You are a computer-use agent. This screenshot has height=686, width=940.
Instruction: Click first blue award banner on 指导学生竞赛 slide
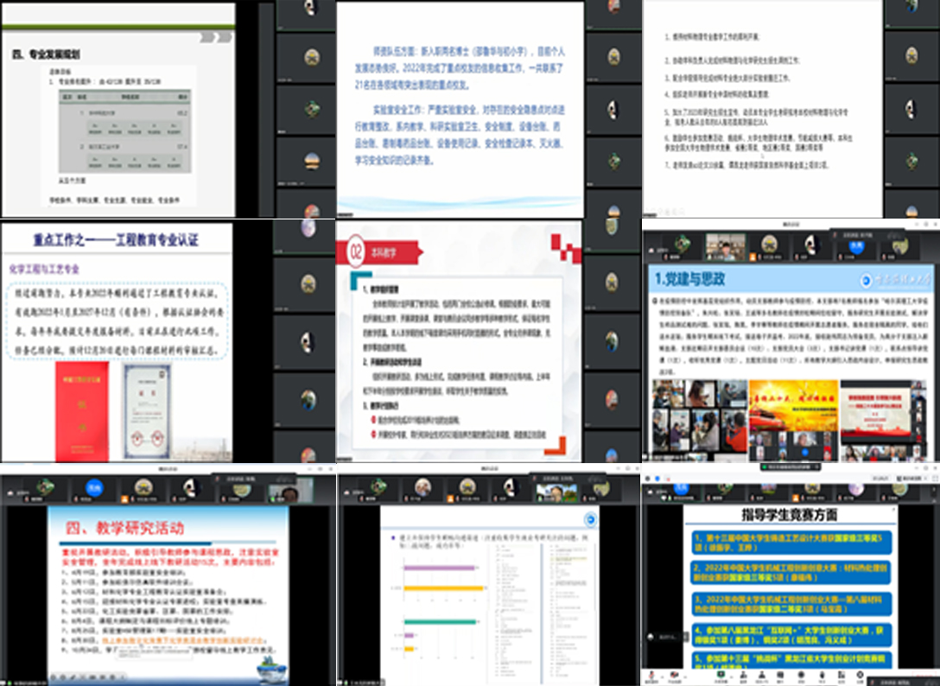789,542
